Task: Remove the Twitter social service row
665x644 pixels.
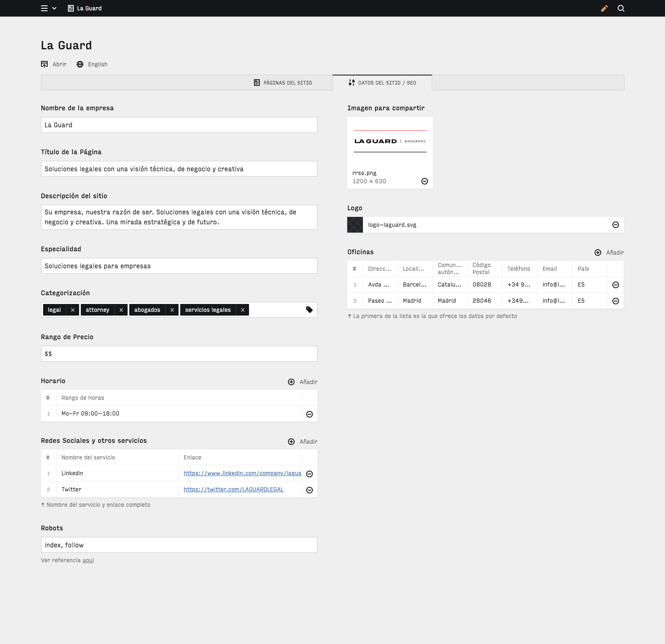Action: pos(309,489)
